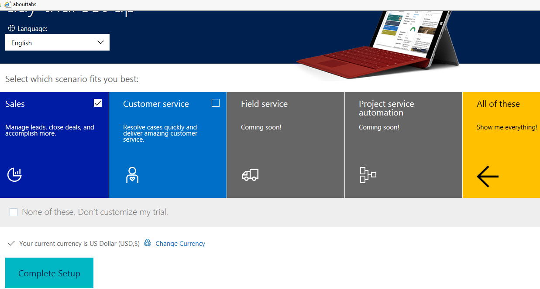Click the currency globe icon before Change Currency

point(147,243)
